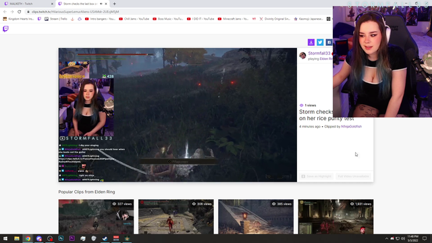Click the 1 views count text
The image size is (432, 243).
[310, 105]
